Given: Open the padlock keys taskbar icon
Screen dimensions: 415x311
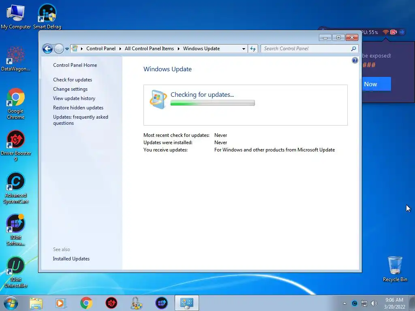Looking at the screenshot, I should click(x=136, y=303).
